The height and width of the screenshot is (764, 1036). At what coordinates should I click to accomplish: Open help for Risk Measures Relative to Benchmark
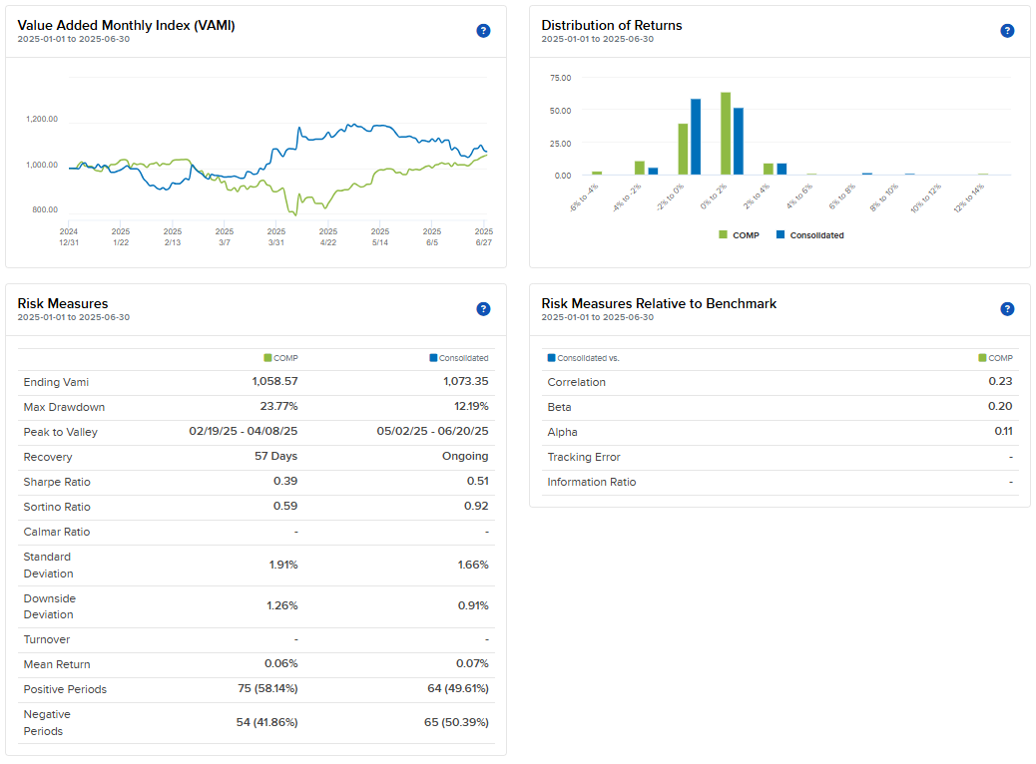[x=1007, y=309]
